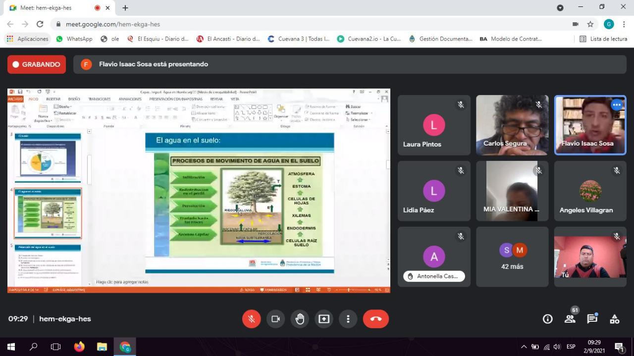Open WhatsApp bookmark in bookmarks bar

74,39
